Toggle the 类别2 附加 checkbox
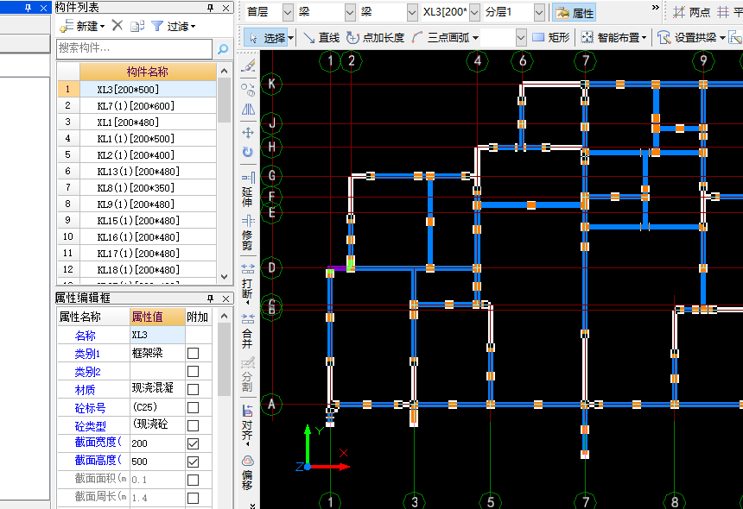This screenshot has height=509, width=743. pyautogui.click(x=193, y=371)
